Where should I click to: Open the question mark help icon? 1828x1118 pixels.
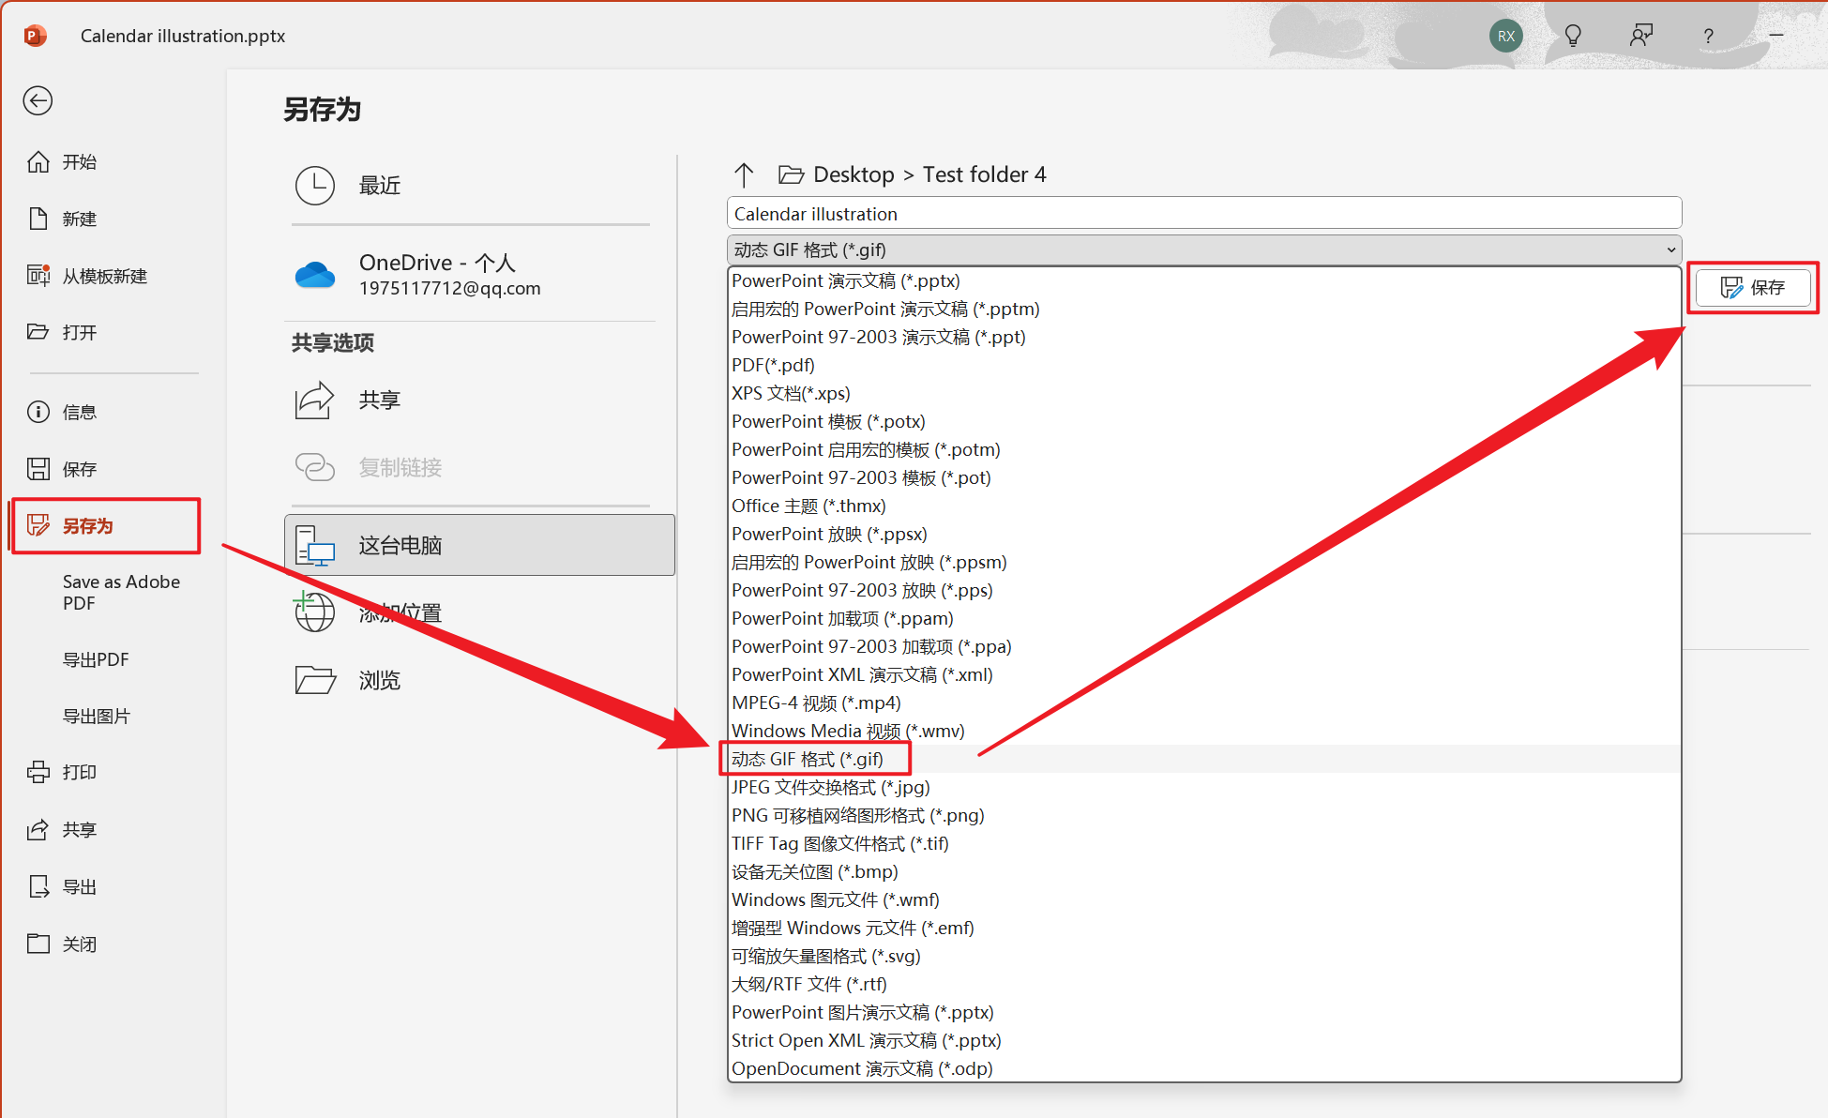pos(1708,36)
